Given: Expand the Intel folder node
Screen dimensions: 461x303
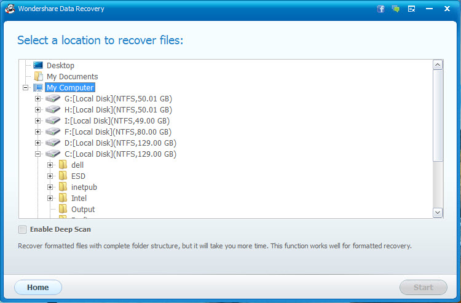Looking at the screenshot, I should click(50, 198).
